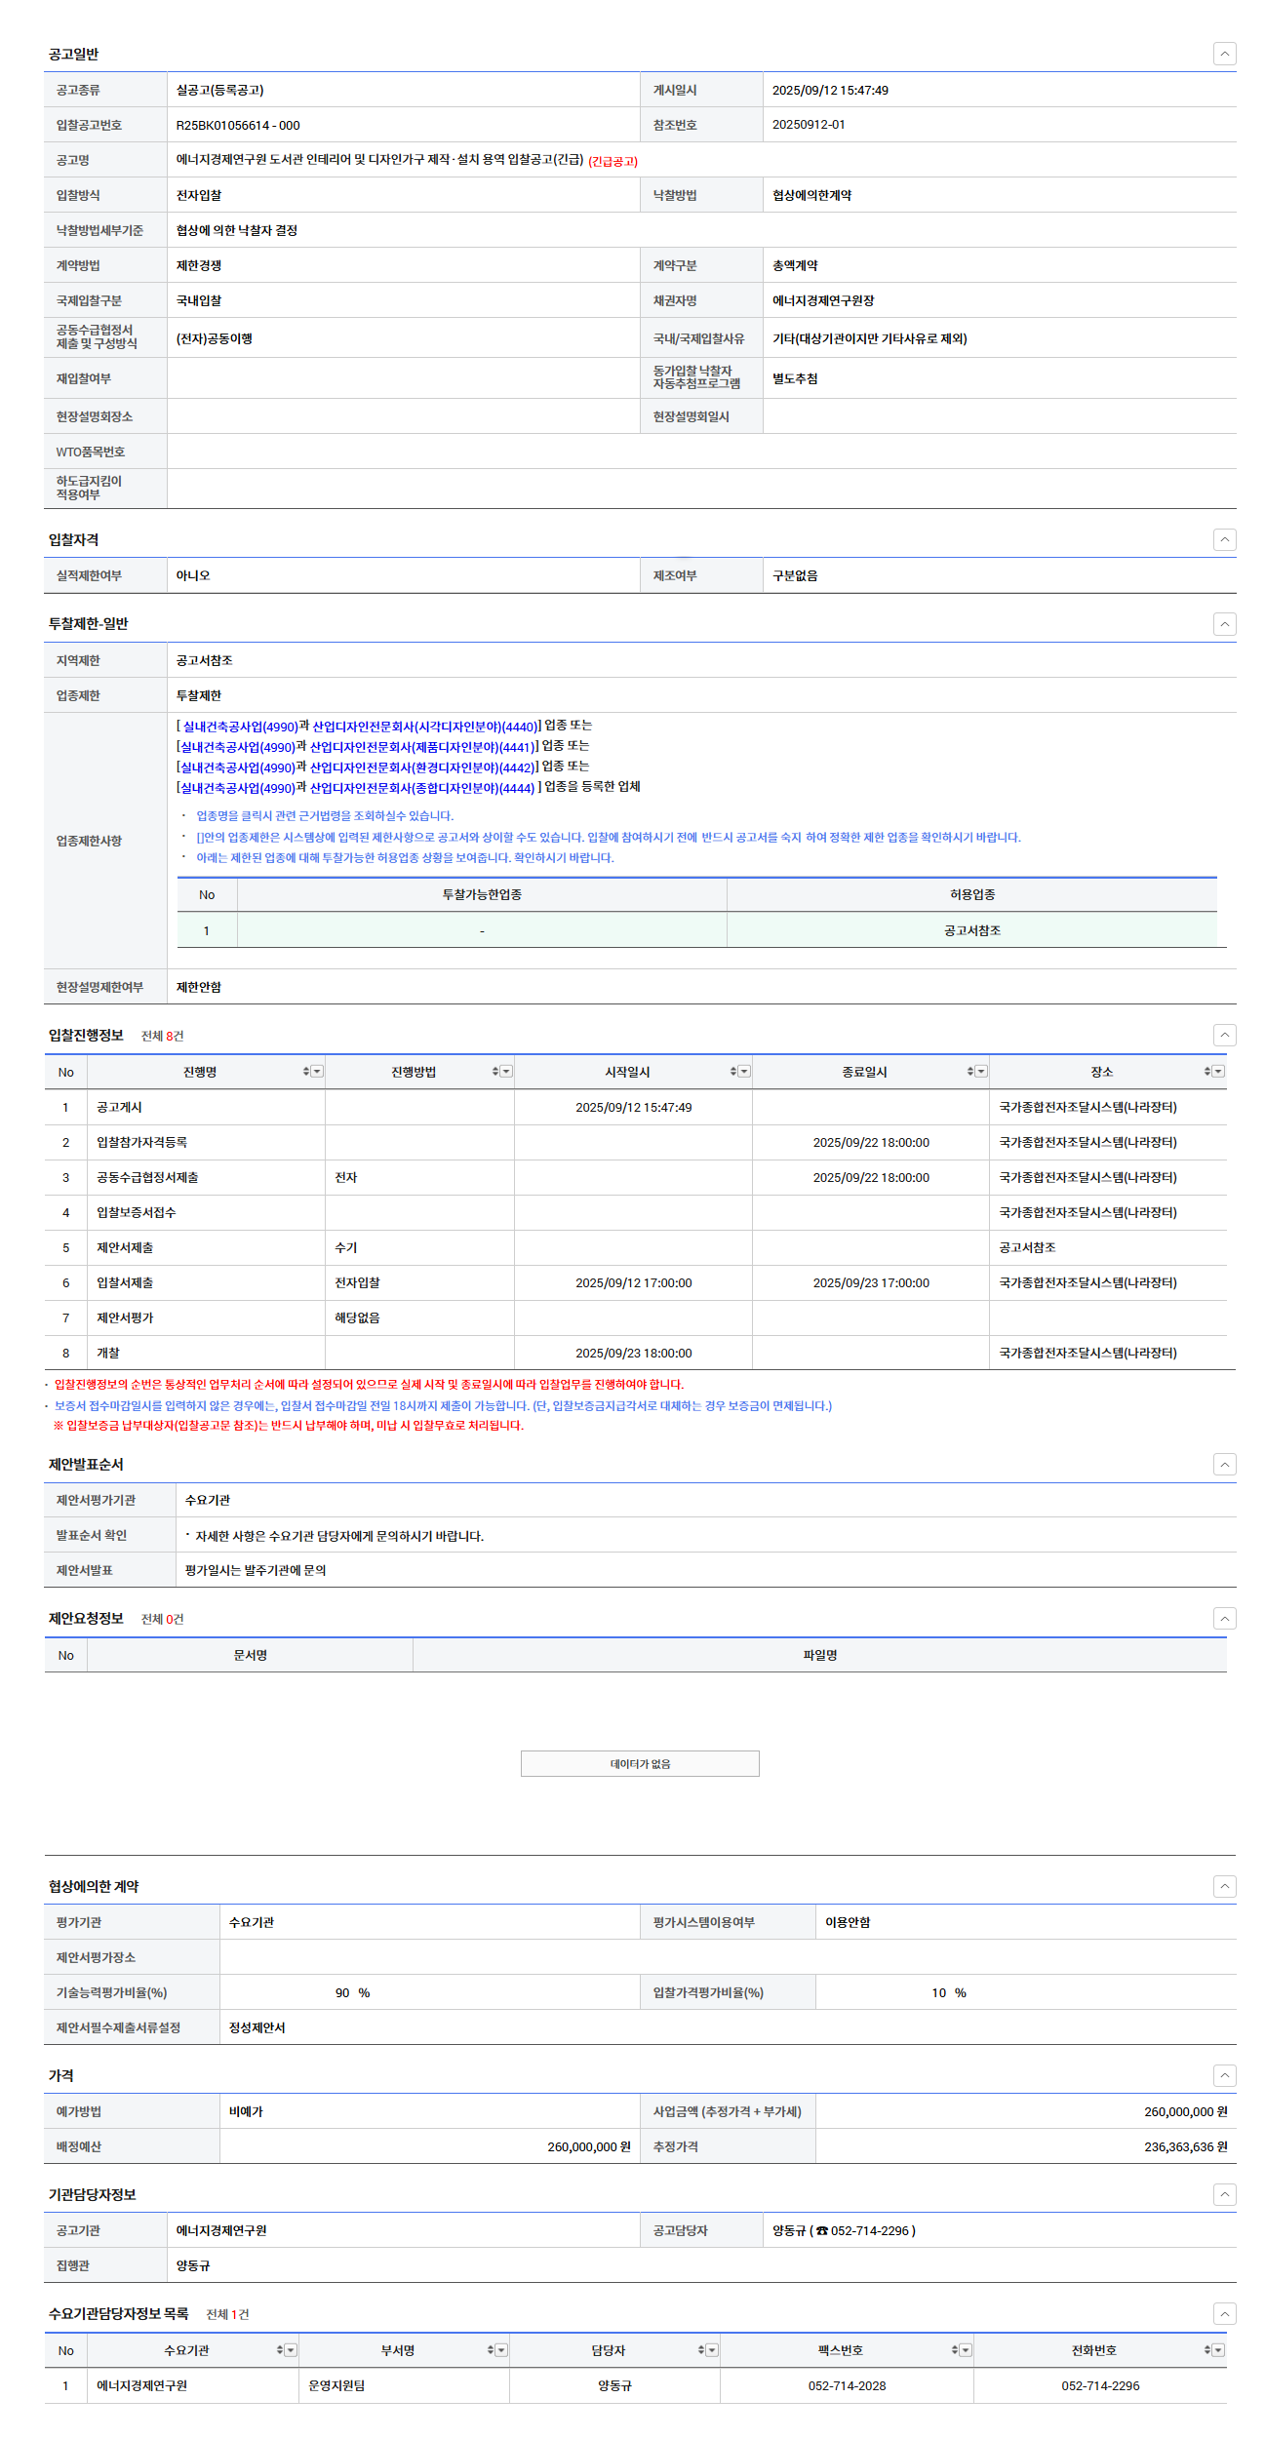Open the filter dropdown for 전화번호 column

point(1218,2350)
